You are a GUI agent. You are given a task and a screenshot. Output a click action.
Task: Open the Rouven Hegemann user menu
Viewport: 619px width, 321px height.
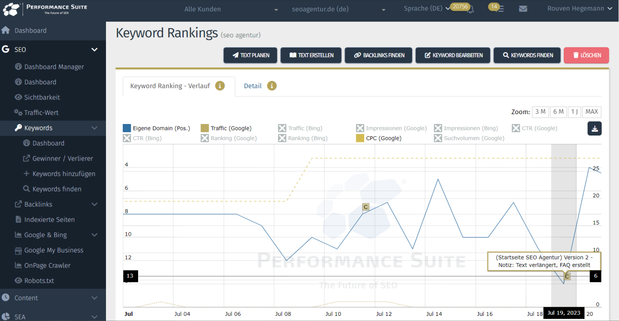580,8
